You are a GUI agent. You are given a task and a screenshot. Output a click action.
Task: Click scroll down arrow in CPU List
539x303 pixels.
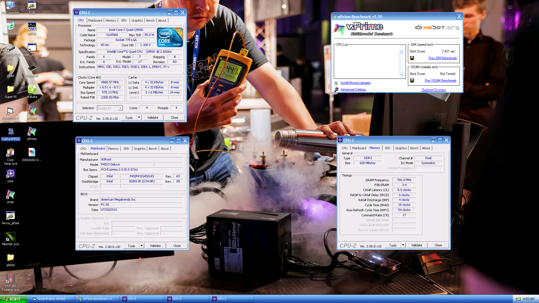click(401, 74)
